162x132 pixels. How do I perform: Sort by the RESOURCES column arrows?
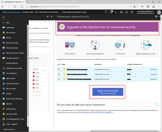124,64
